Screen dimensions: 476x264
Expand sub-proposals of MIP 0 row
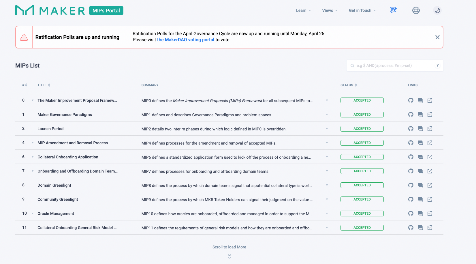[33, 100]
